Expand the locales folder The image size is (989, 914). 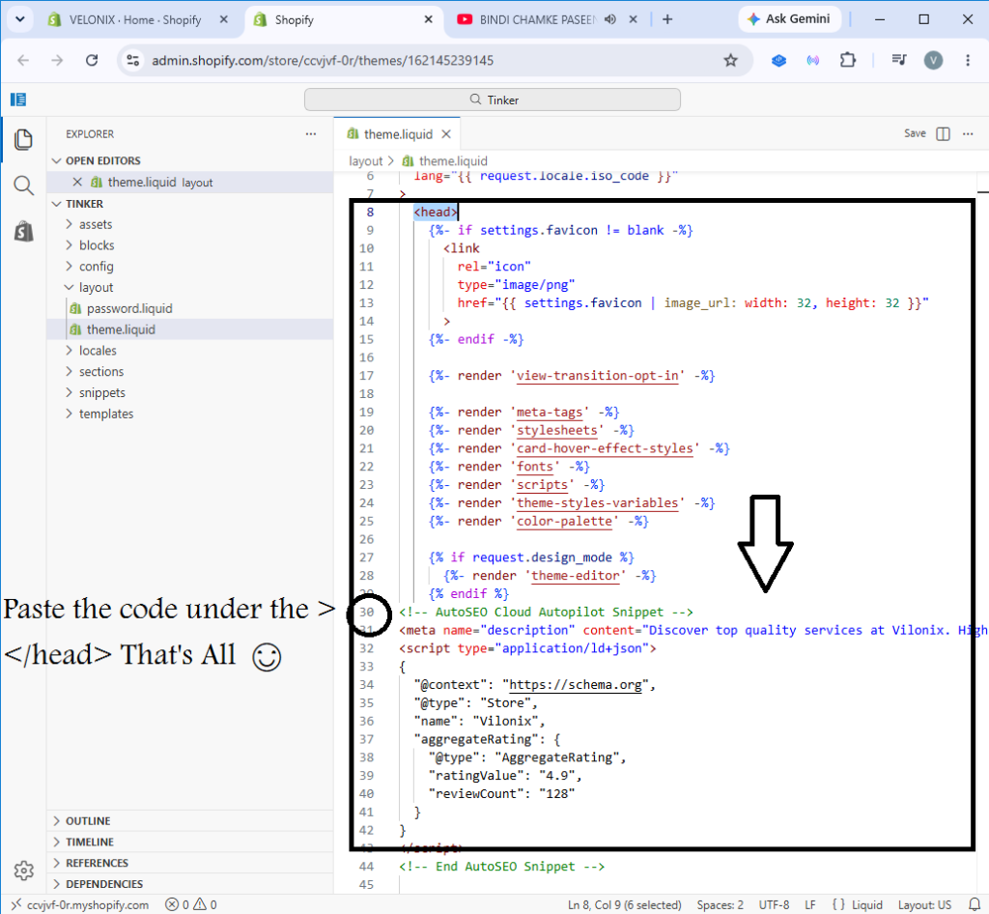98,350
